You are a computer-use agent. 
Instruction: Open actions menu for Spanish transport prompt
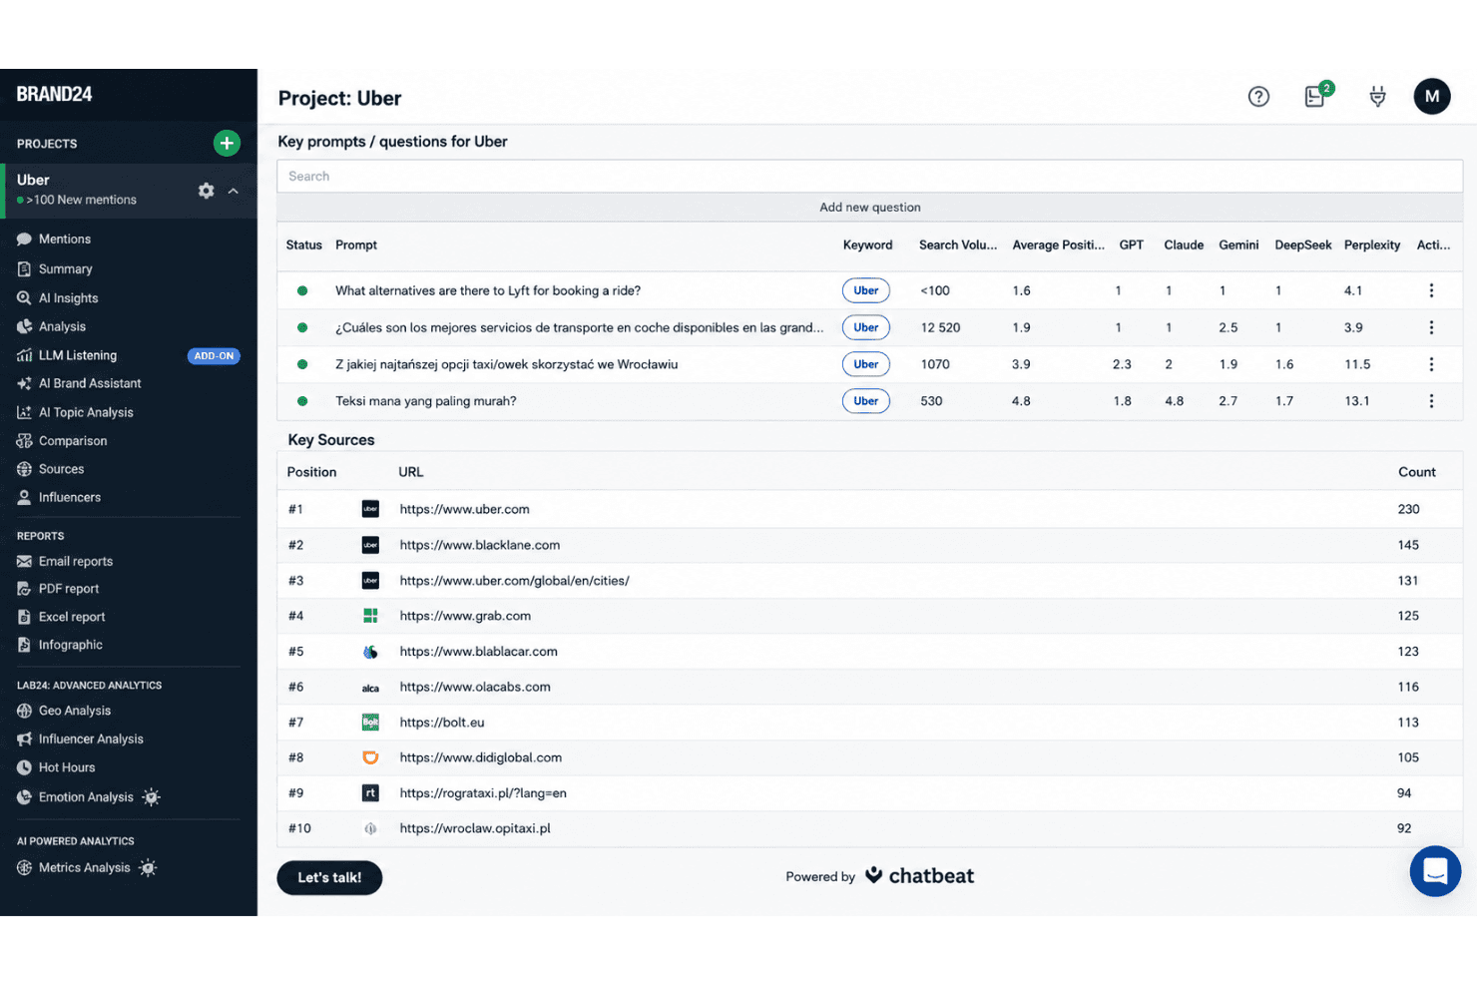coord(1431,327)
